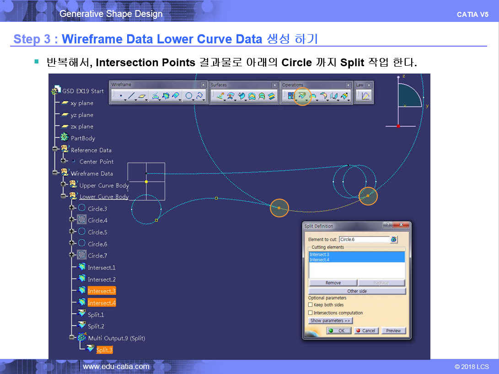Expand the Upper Curve Body node

point(64,185)
